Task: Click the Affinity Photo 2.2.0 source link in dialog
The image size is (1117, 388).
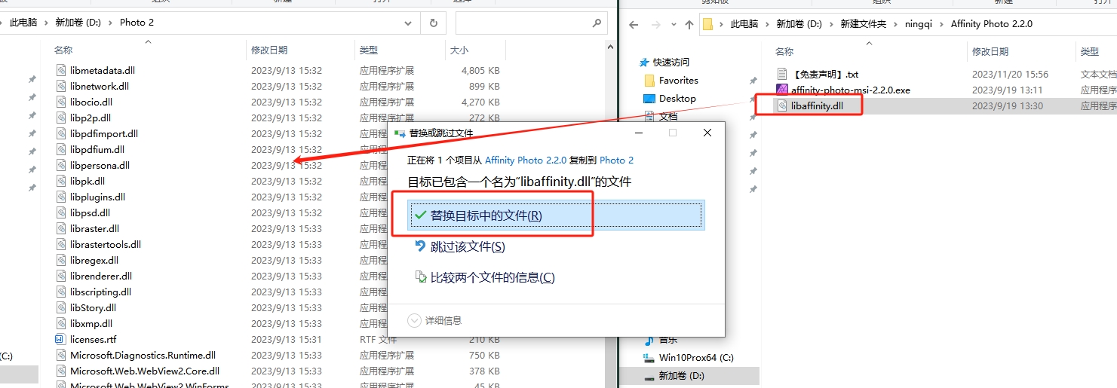Action: 525,160
